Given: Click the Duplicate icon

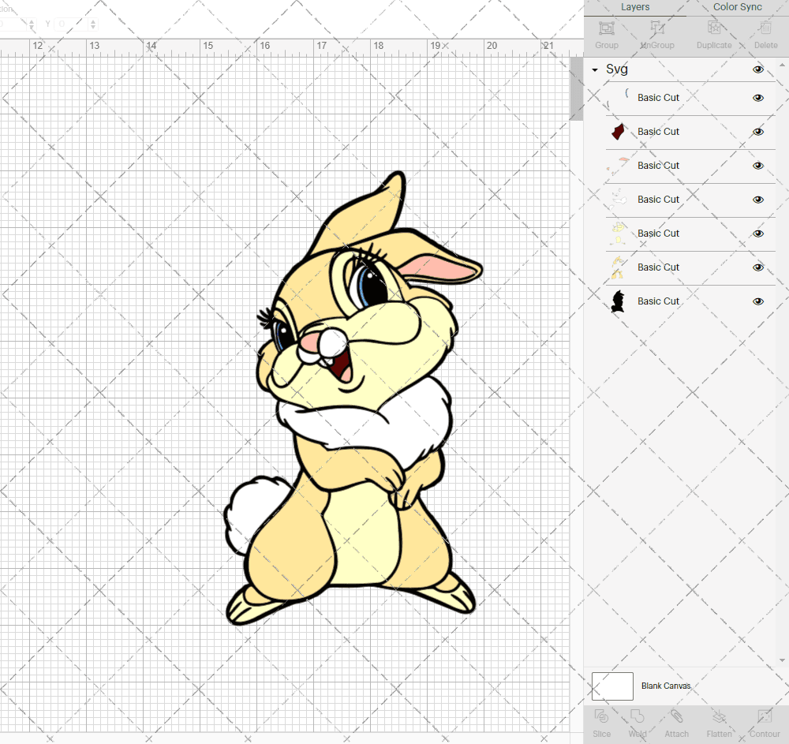Looking at the screenshot, I should (714, 28).
